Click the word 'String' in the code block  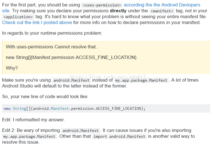19,108
